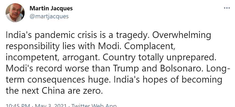Click the word "consequences" in the tweet

pos(56,80)
